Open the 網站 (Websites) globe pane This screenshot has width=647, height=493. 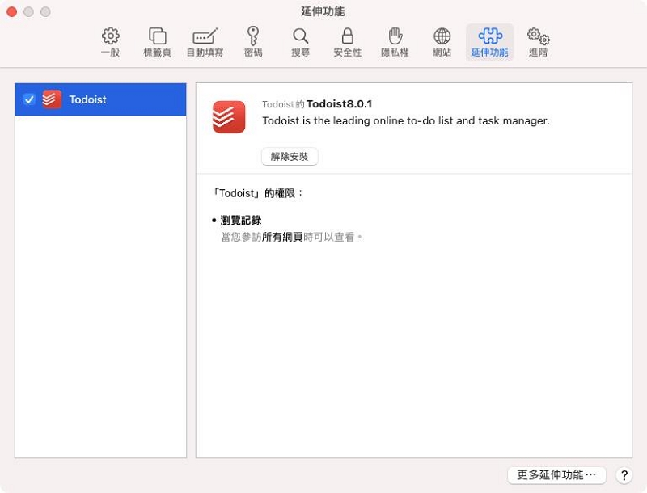coord(442,42)
